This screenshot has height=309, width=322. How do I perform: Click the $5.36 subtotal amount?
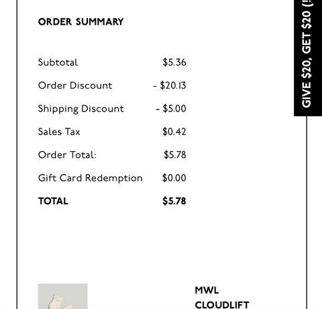tap(174, 62)
